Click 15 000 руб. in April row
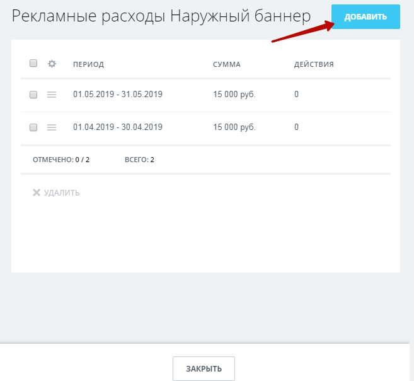 coord(234,127)
